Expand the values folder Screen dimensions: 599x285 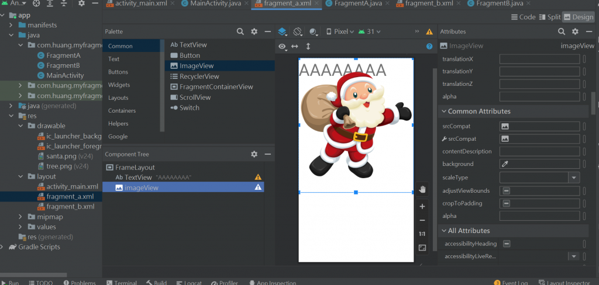[20, 227]
